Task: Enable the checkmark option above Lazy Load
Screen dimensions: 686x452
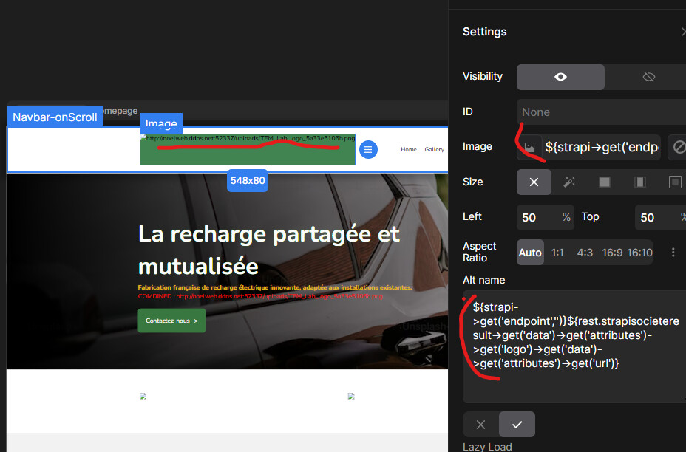Action: (x=517, y=425)
